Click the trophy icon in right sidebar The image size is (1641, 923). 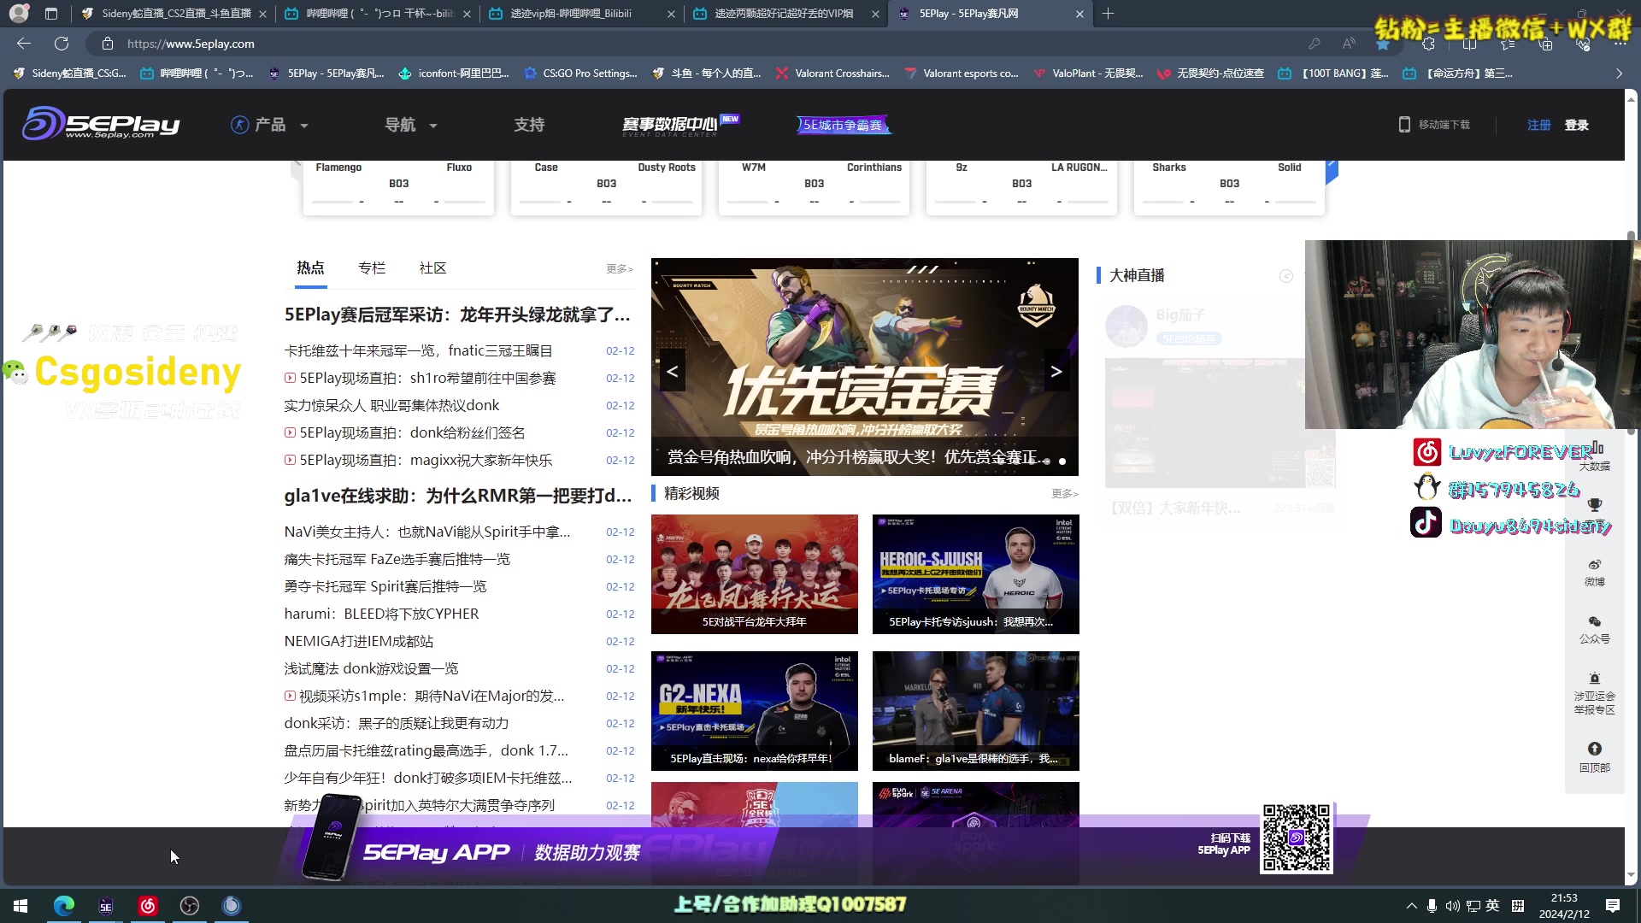click(x=1595, y=505)
